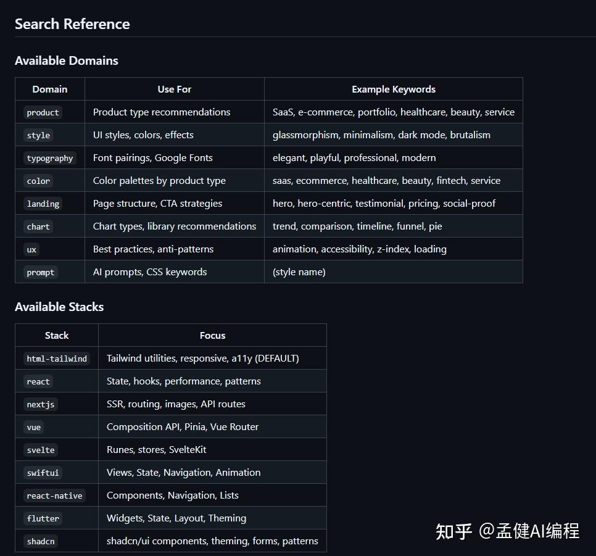Click 'Product type recommendations' cell
Viewport: 596px width, 556px height.
pyautogui.click(x=175, y=112)
